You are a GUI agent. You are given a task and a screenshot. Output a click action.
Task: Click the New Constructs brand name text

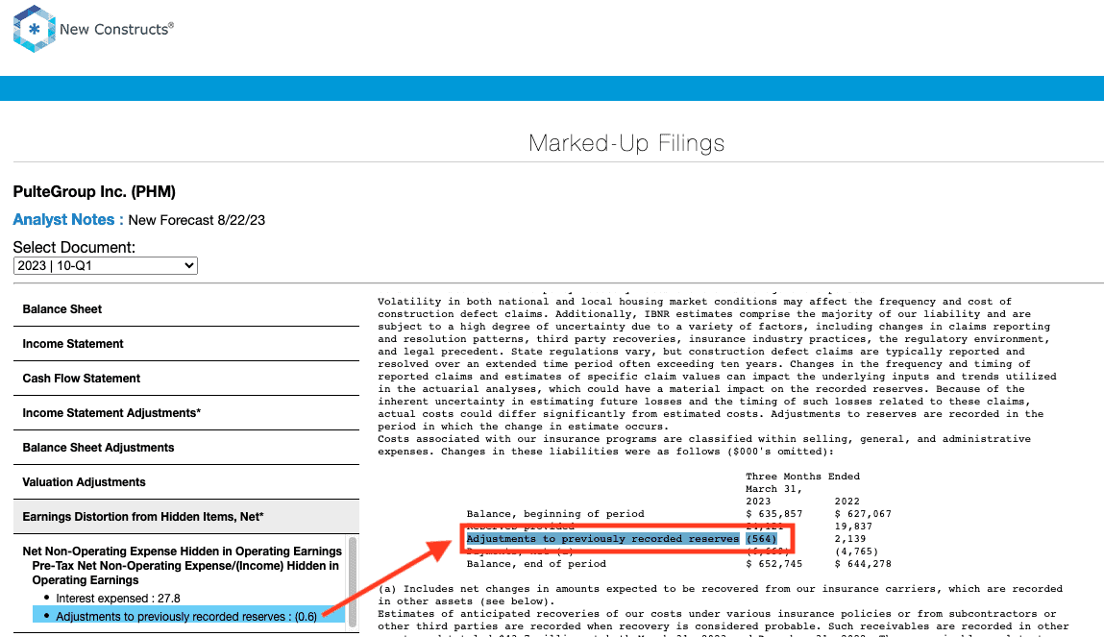click(116, 29)
